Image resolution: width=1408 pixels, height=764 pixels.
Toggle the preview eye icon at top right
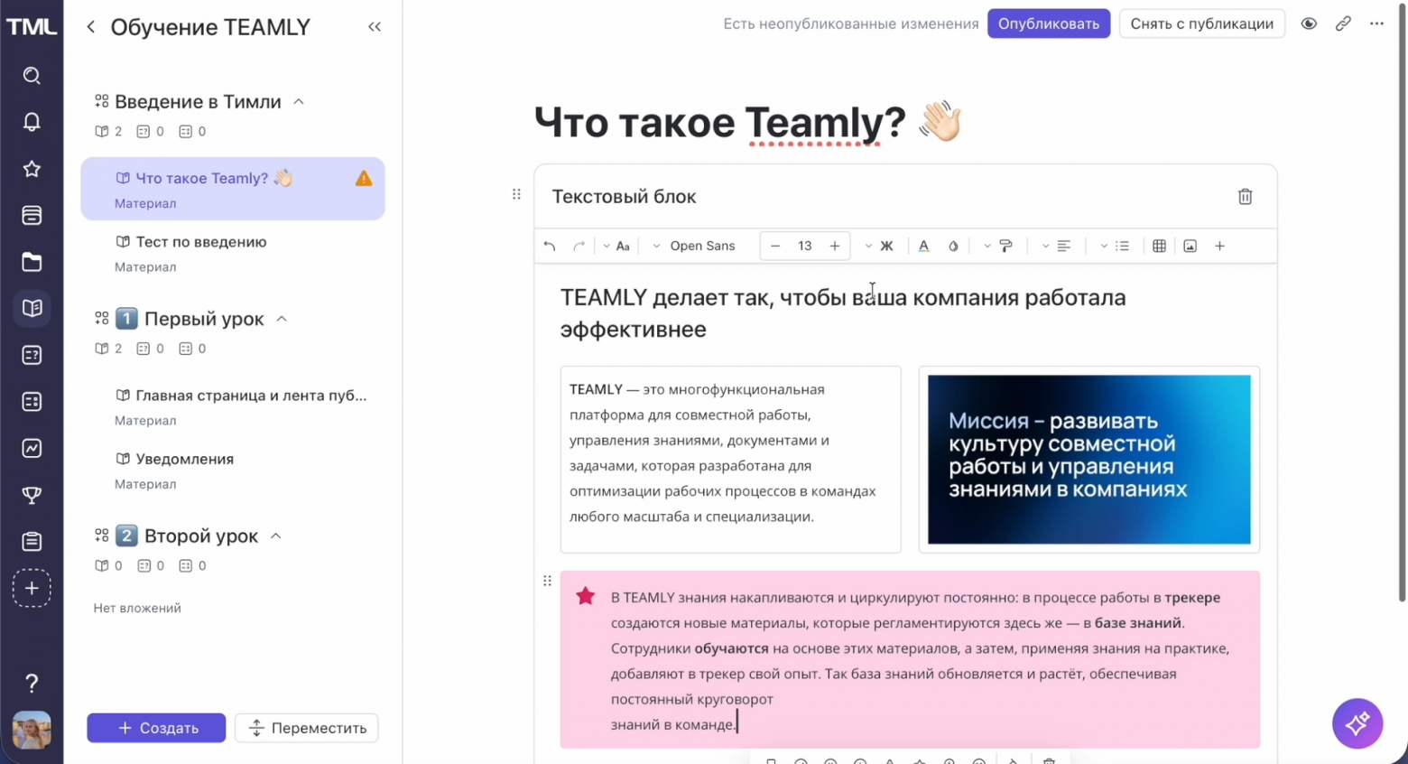(x=1309, y=24)
